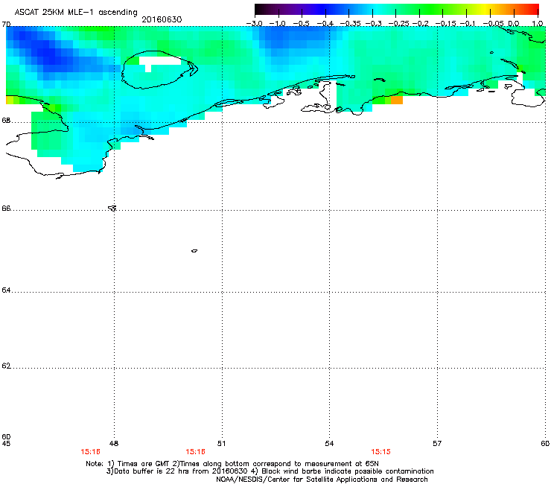Click the 'ASCAT 25KM MLE-1 ascending' title
Viewport: 551px width, 484px height.
[76, 12]
